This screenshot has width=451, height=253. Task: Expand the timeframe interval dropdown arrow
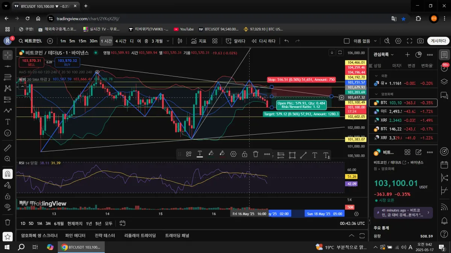click(168, 41)
